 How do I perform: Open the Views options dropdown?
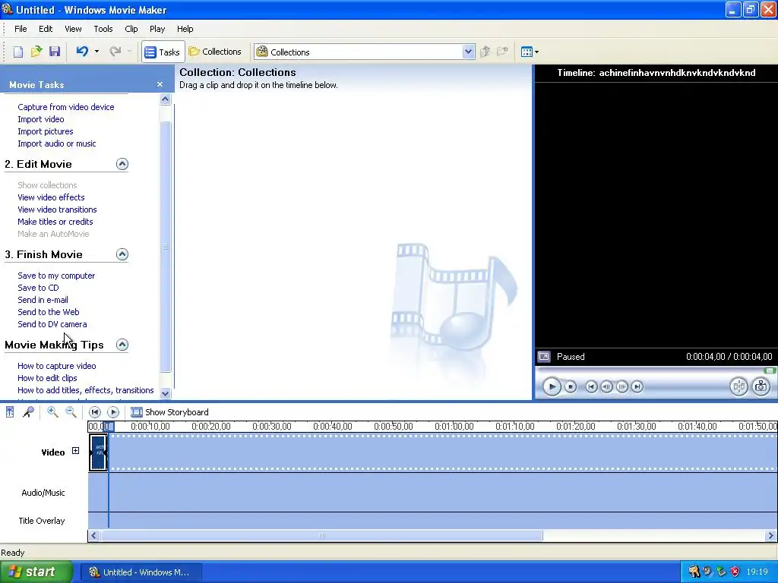pos(530,52)
